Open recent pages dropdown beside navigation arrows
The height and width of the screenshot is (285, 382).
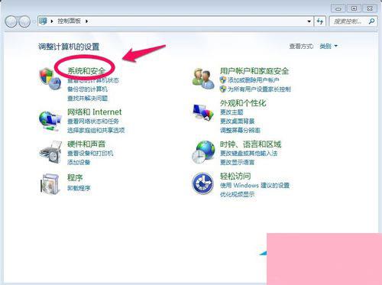[34, 21]
